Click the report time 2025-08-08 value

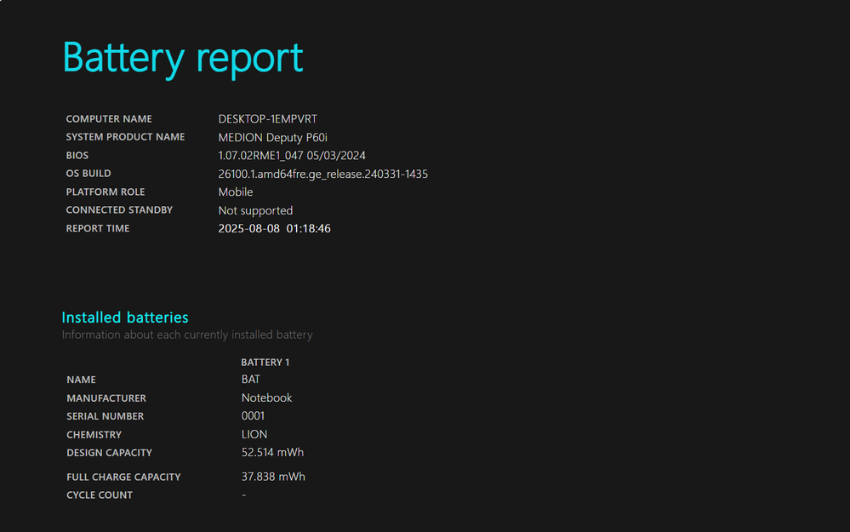[274, 229]
